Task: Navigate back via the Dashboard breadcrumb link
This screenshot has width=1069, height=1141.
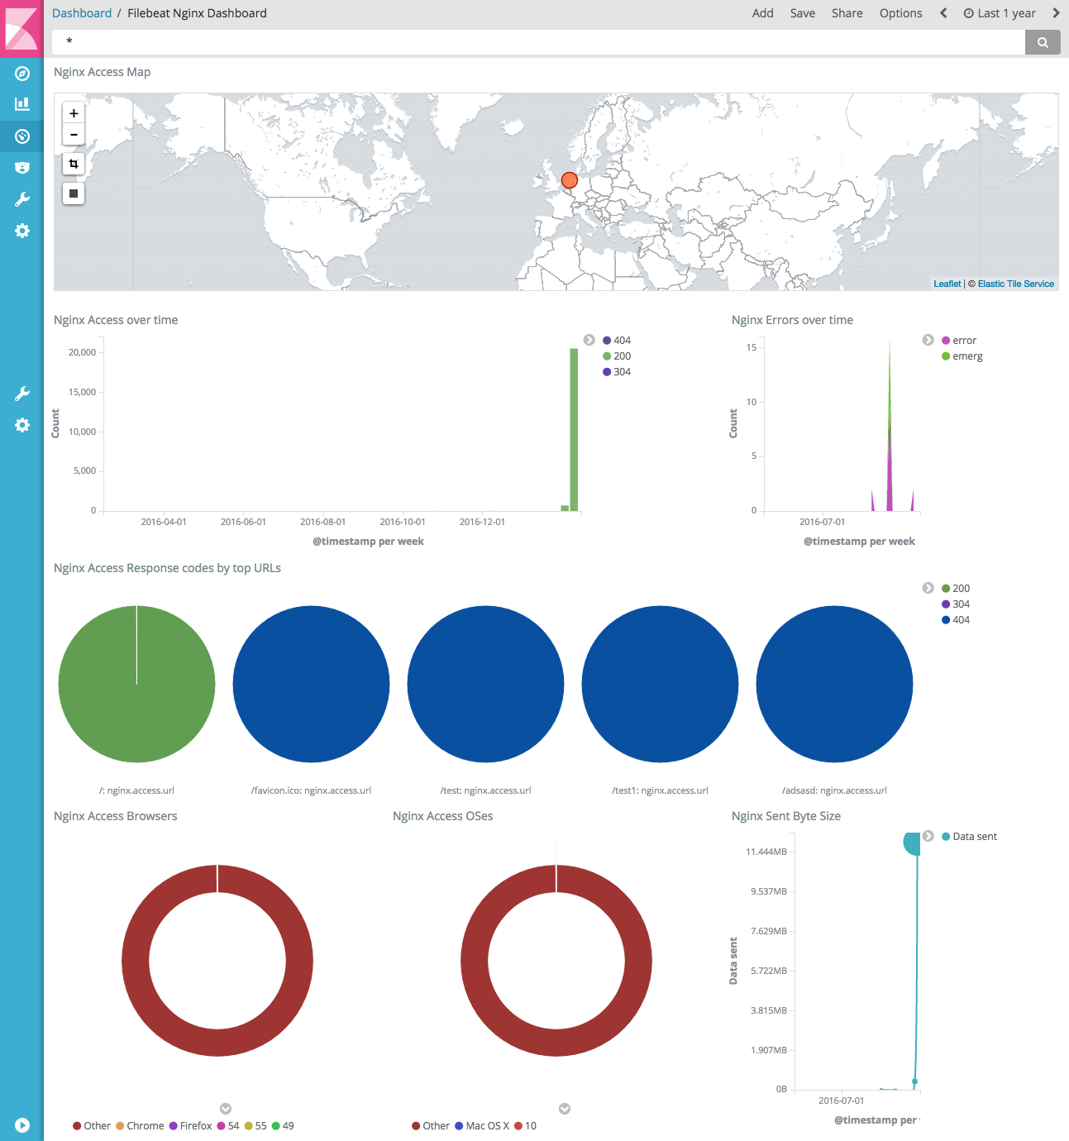Action: [82, 12]
